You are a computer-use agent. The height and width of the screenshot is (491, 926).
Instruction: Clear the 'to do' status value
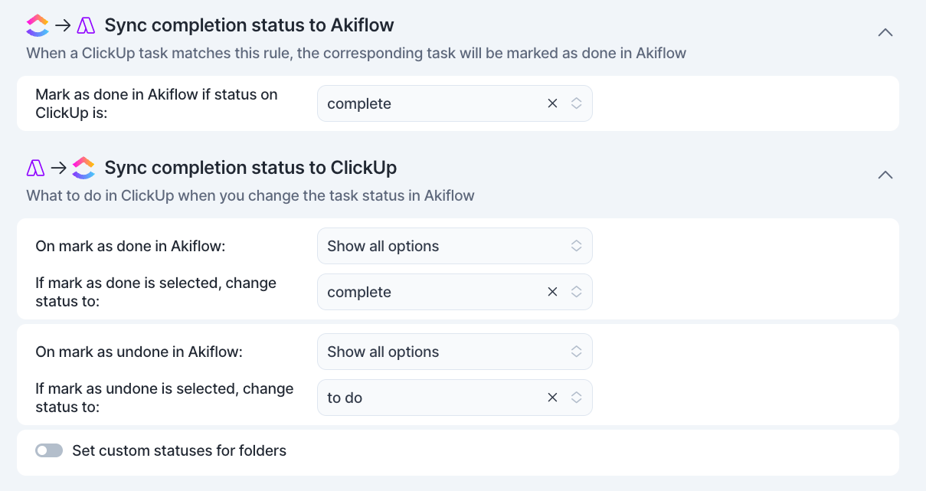point(552,398)
